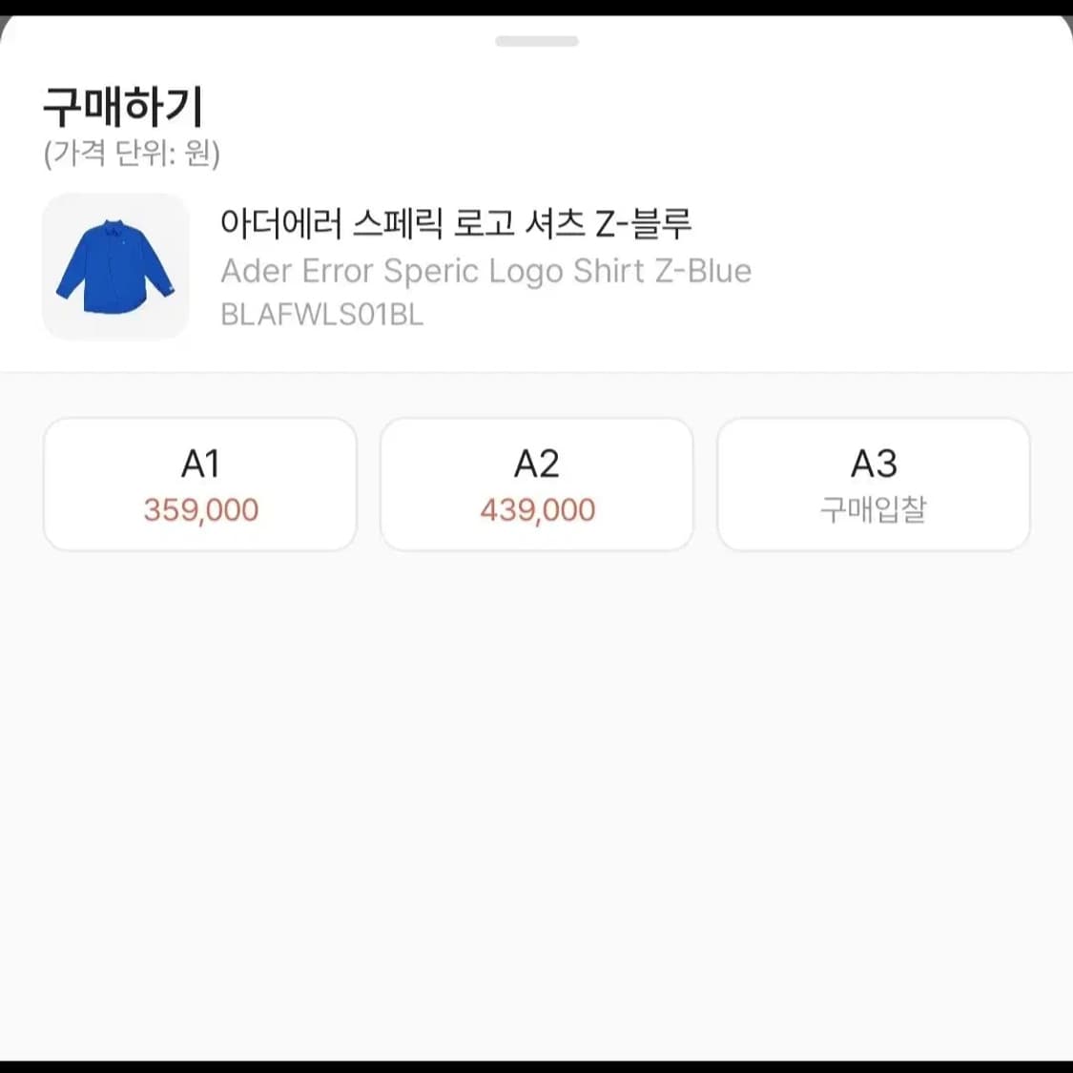
Task: Open the blue shirt product thumbnail
Action: point(114,268)
